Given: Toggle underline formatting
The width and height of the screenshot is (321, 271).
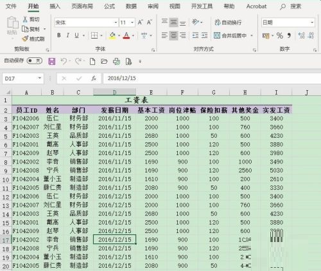Looking at the screenshot, I should coord(76,35).
